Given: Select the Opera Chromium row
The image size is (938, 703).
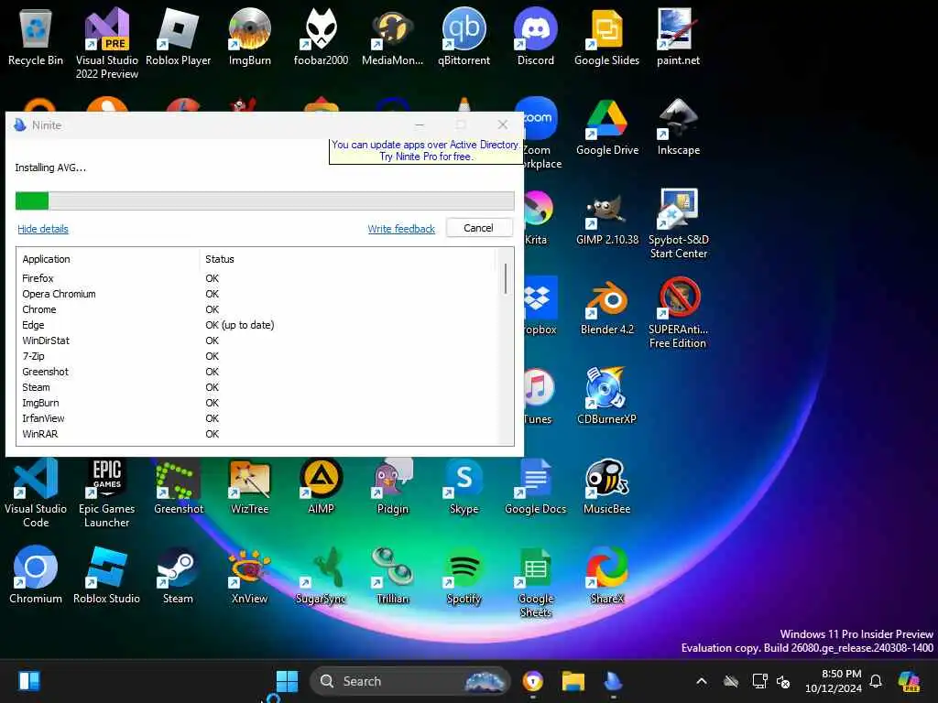Looking at the screenshot, I should (257, 294).
